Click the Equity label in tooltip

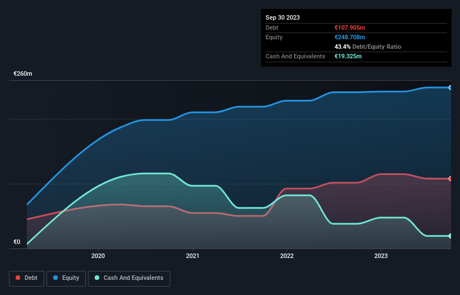[274, 37]
